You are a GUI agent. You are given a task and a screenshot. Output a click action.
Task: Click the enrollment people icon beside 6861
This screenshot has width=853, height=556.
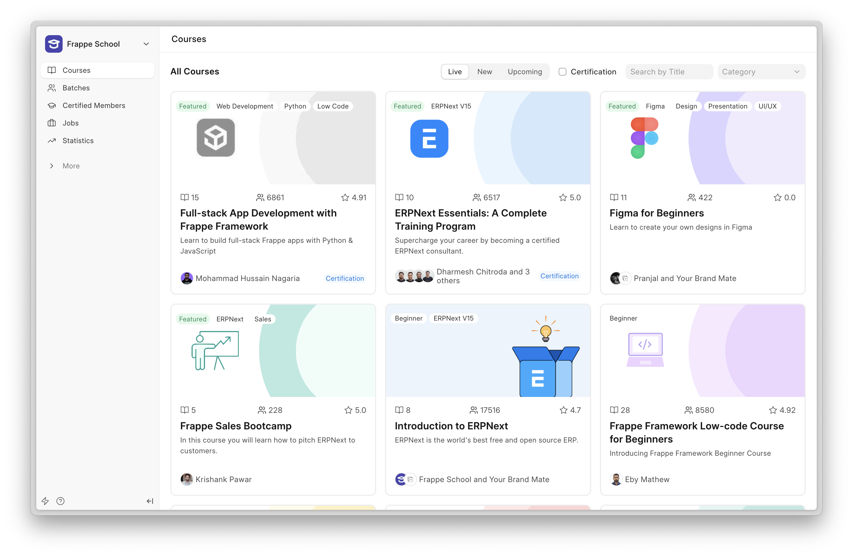260,198
